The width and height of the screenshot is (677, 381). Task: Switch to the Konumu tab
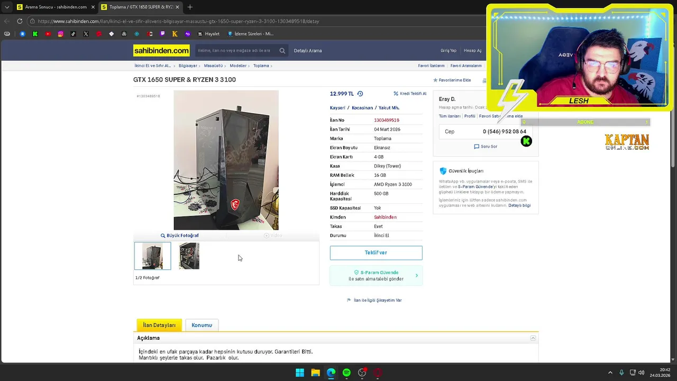click(202, 325)
